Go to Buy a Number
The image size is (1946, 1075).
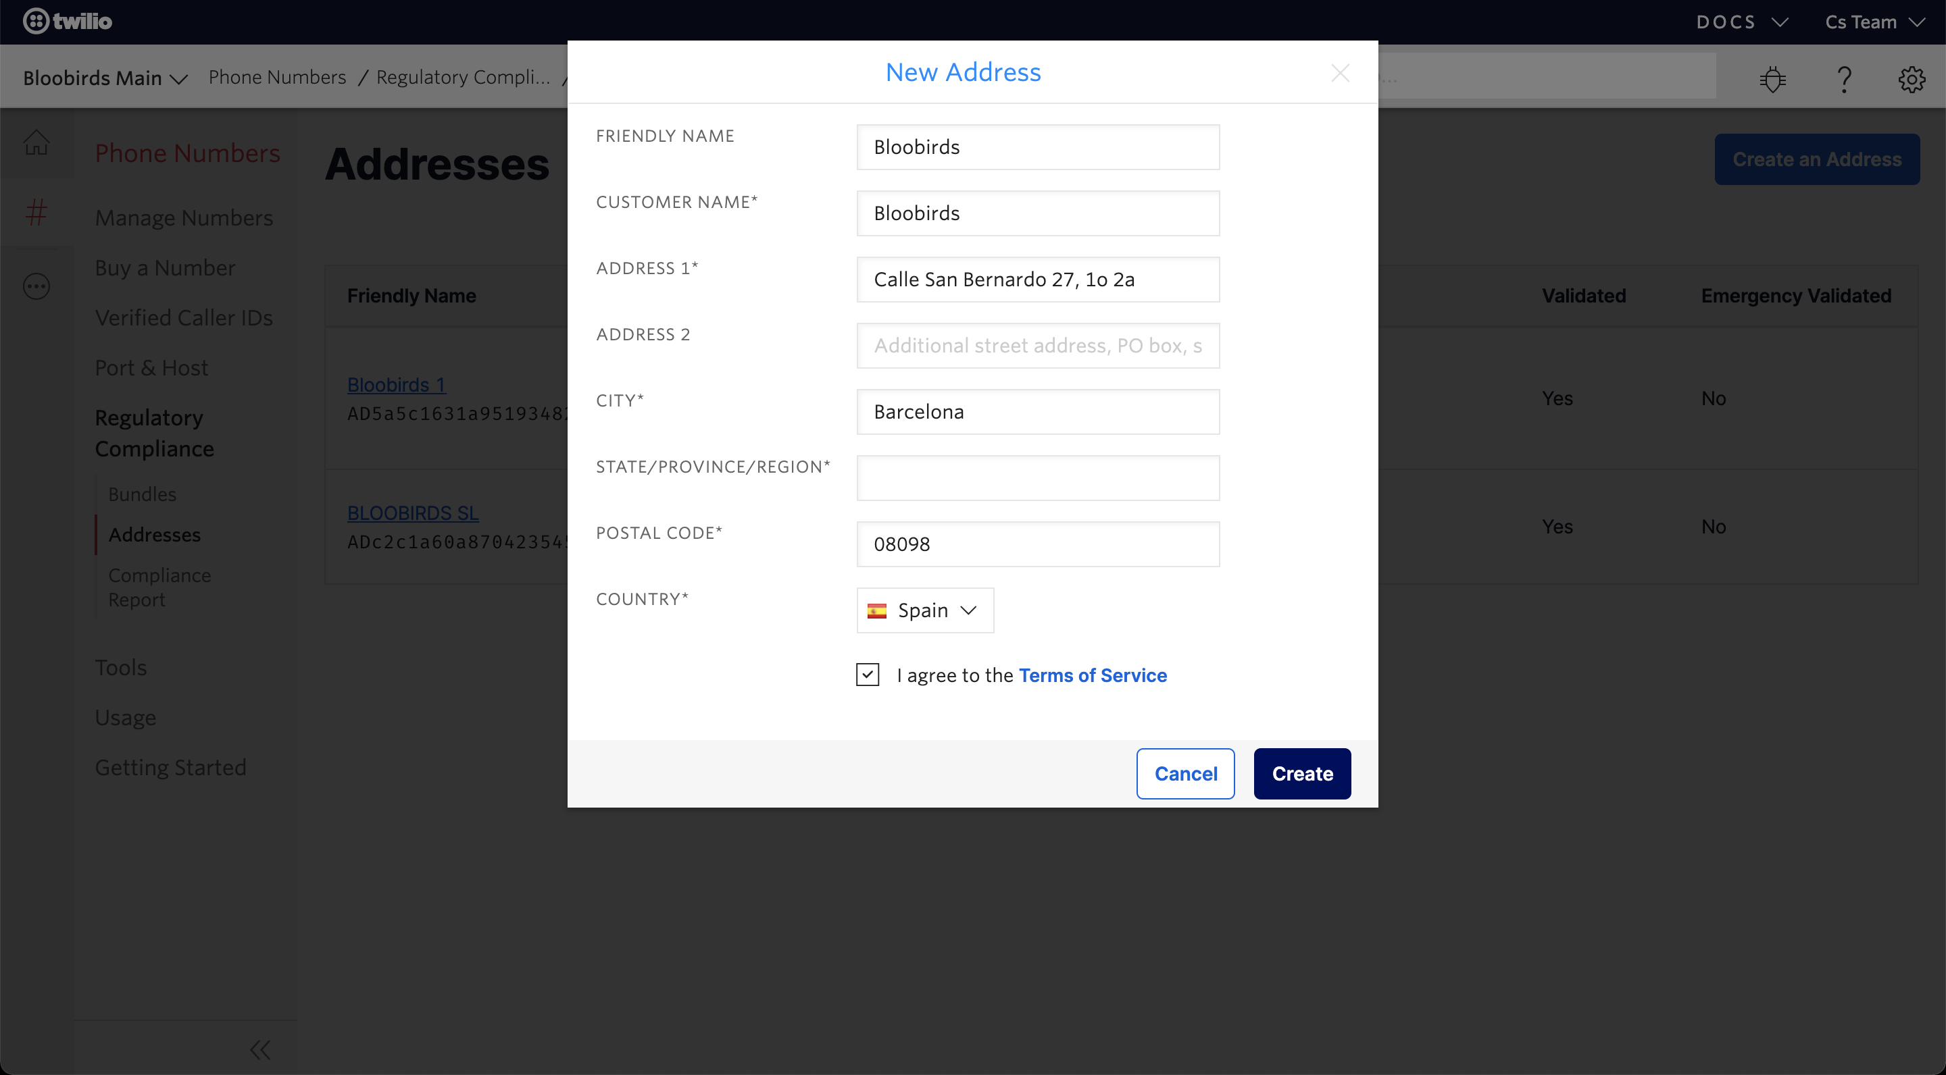click(x=165, y=267)
